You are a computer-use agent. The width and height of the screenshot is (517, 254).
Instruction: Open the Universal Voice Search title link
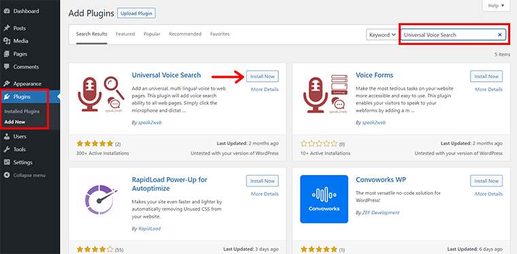(x=166, y=75)
